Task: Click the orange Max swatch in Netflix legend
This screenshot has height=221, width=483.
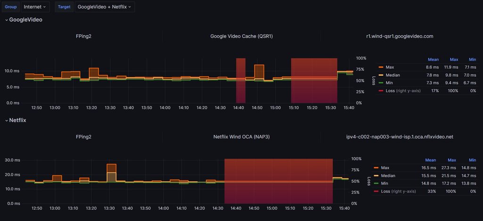Action: point(376,168)
